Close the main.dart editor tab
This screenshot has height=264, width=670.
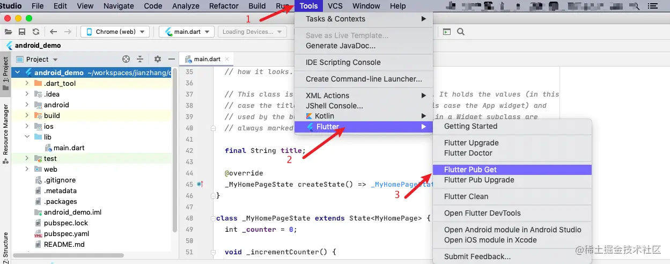tap(227, 59)
